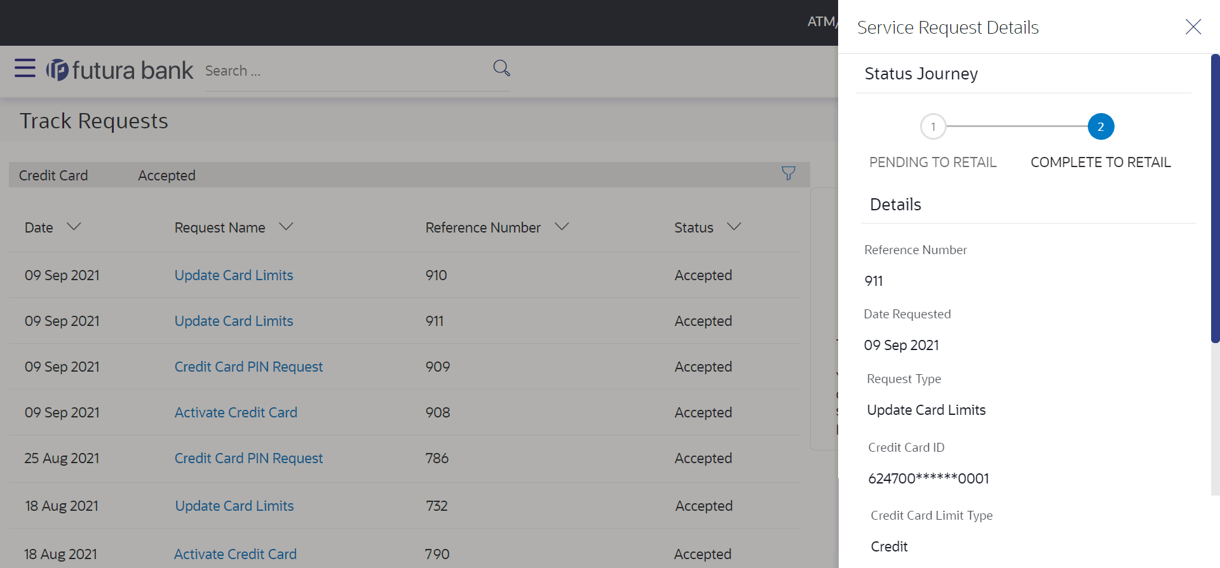Open Update Card Limits request 910

(234, 275)
